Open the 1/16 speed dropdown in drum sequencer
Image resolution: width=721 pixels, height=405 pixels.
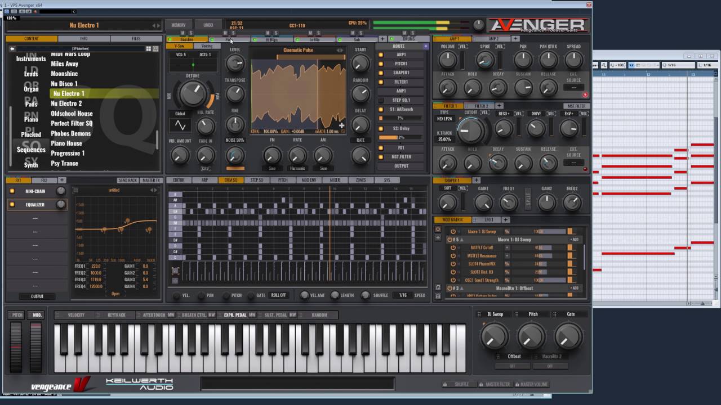click(x=403, y=295)
